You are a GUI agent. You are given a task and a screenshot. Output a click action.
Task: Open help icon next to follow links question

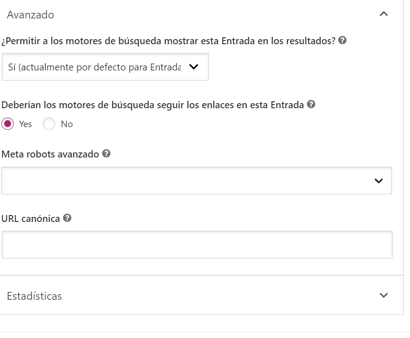(x=311, y=104)
